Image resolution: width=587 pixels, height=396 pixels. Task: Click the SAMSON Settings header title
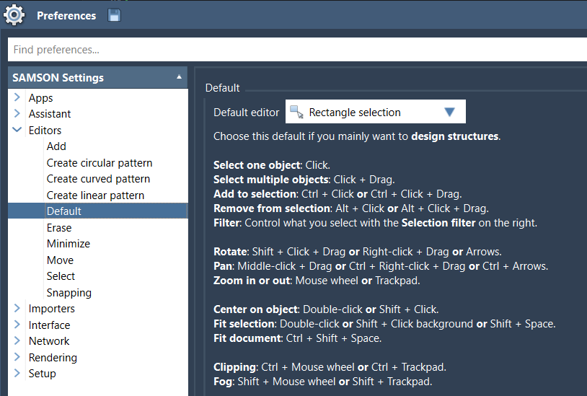[x=58, y=78]
